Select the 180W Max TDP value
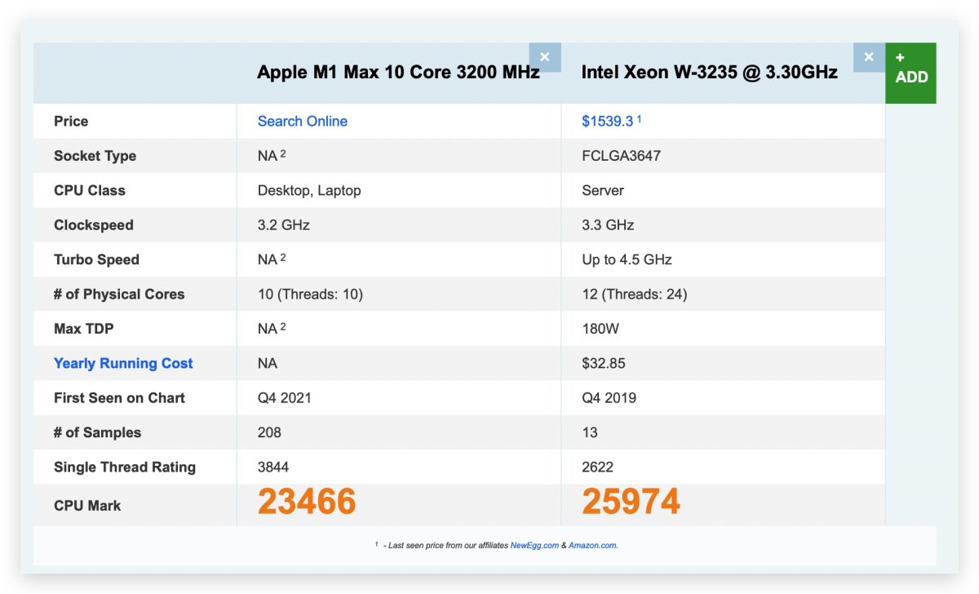Image resolution: width=979 pixels, height=594 pixels. [x=600, y=328]
